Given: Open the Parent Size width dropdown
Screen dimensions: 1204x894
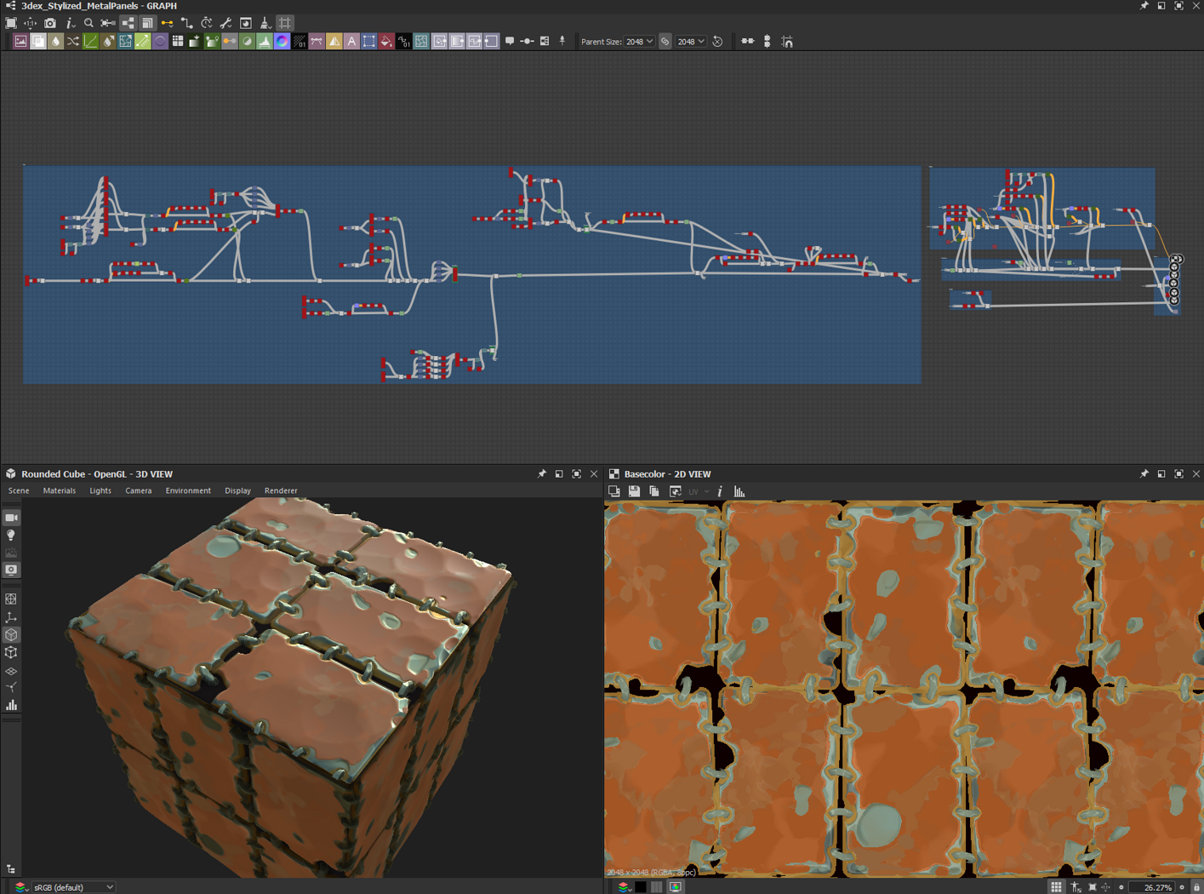Looking at the screenshot, I should coord(640,41).
